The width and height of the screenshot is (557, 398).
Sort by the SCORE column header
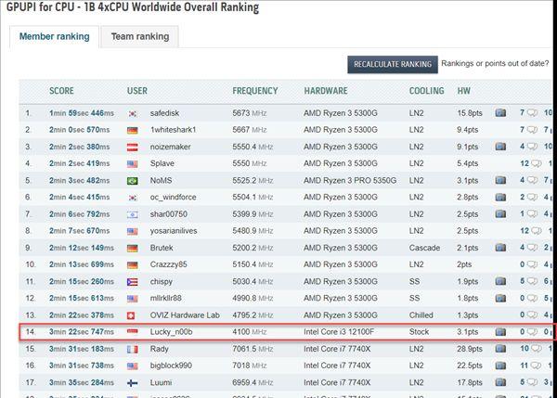61,91
